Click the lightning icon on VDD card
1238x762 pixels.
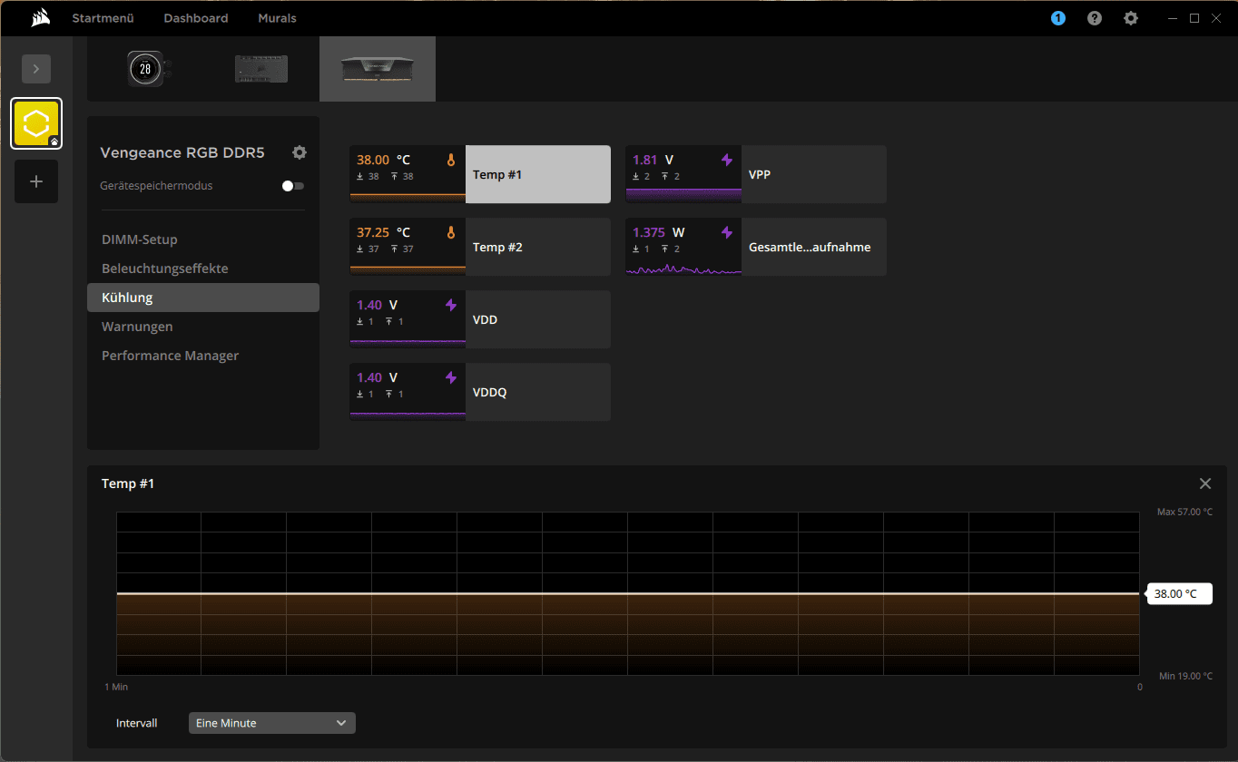click(451, 305)
